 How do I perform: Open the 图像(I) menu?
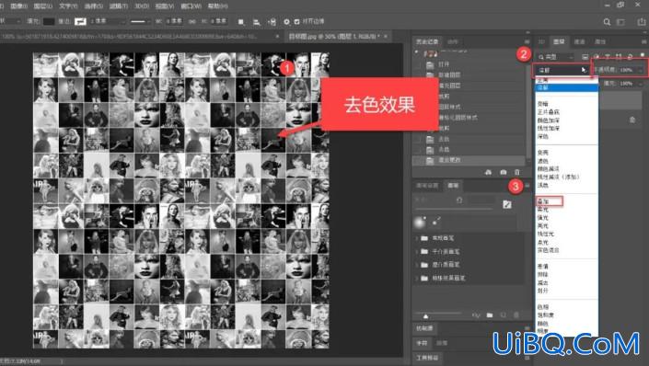tap(18, 6)
